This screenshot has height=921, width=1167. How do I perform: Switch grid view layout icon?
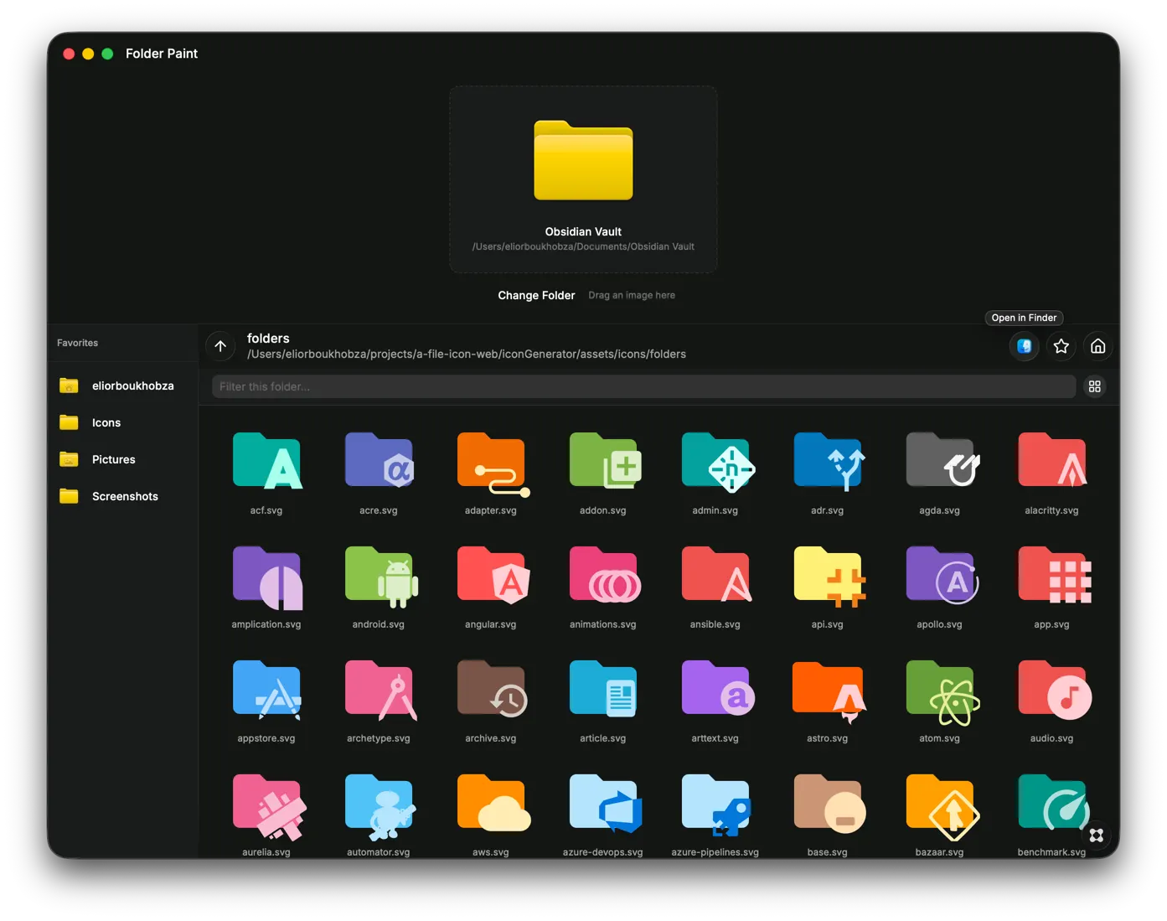coord(1094,386)
